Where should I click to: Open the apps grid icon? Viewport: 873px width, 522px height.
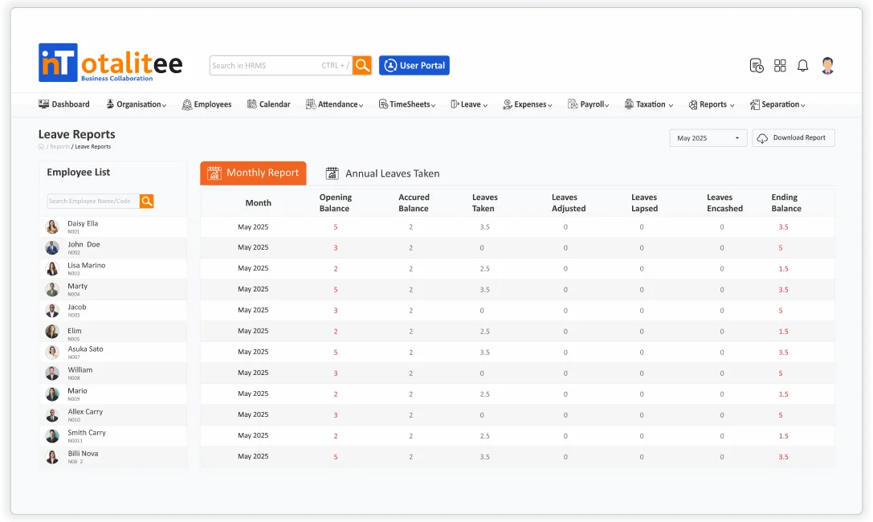click(x=780, y=66)
